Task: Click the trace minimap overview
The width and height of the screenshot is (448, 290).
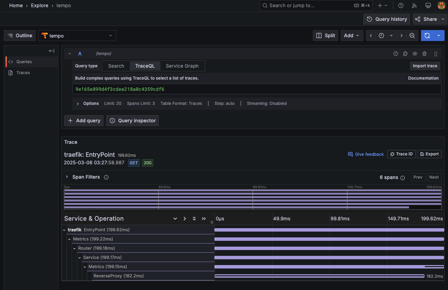Action: pyautogui.click(x=253, y=199)
